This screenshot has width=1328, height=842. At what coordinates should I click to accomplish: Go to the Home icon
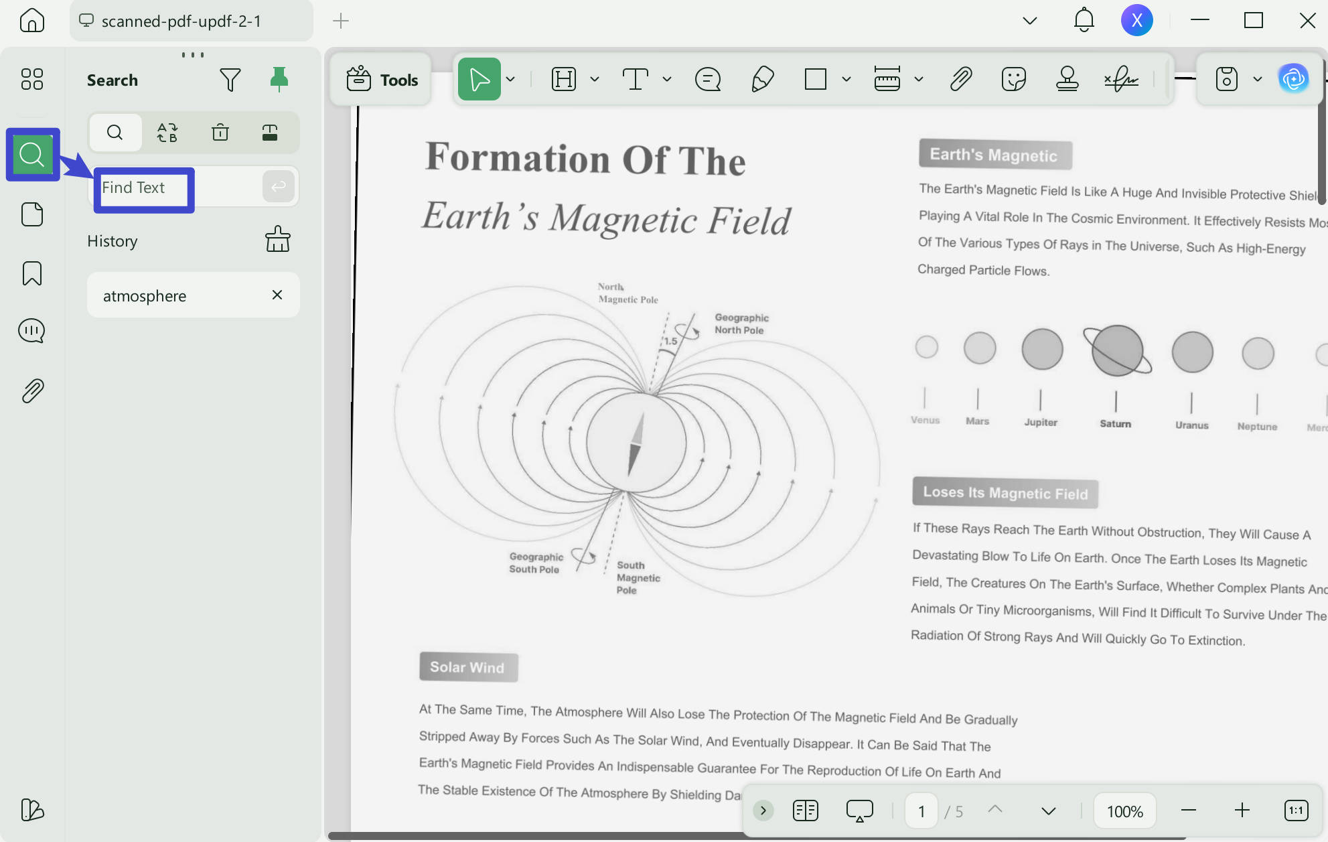(x=31, y=21)
